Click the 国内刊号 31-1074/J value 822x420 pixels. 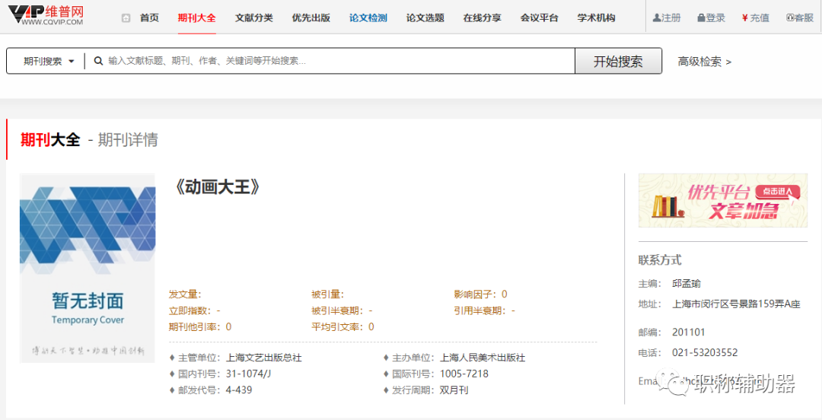click(248, 374)
